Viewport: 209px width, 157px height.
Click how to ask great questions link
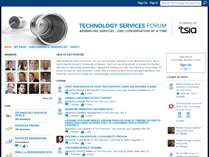[x=141, y=71]
